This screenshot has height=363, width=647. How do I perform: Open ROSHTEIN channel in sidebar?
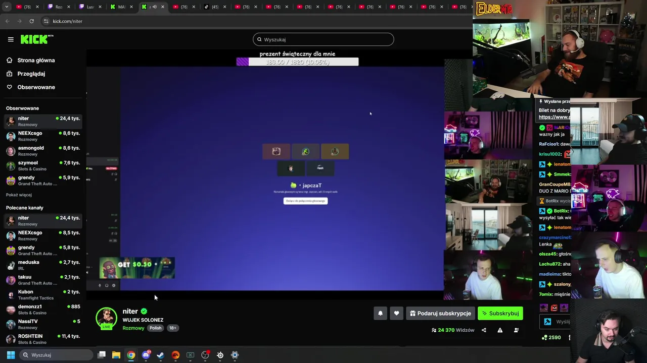[43, 339]
